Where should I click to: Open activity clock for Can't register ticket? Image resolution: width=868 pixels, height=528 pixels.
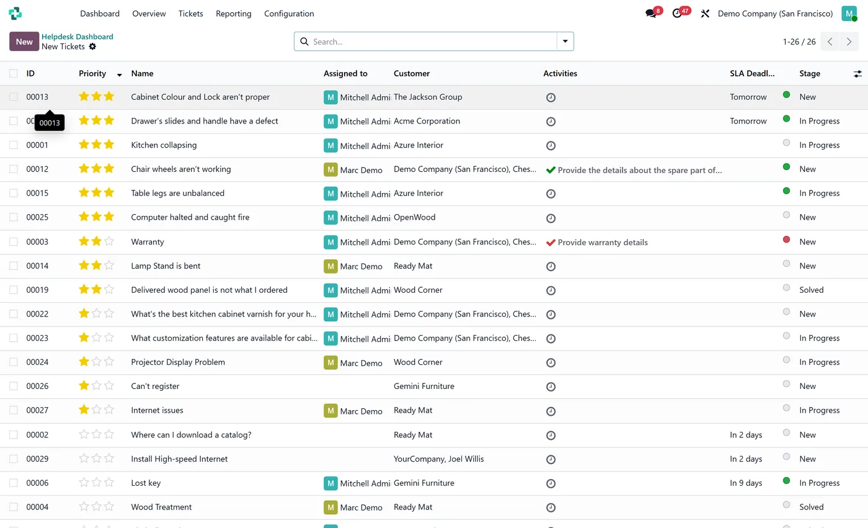click(x=551, y=387)
